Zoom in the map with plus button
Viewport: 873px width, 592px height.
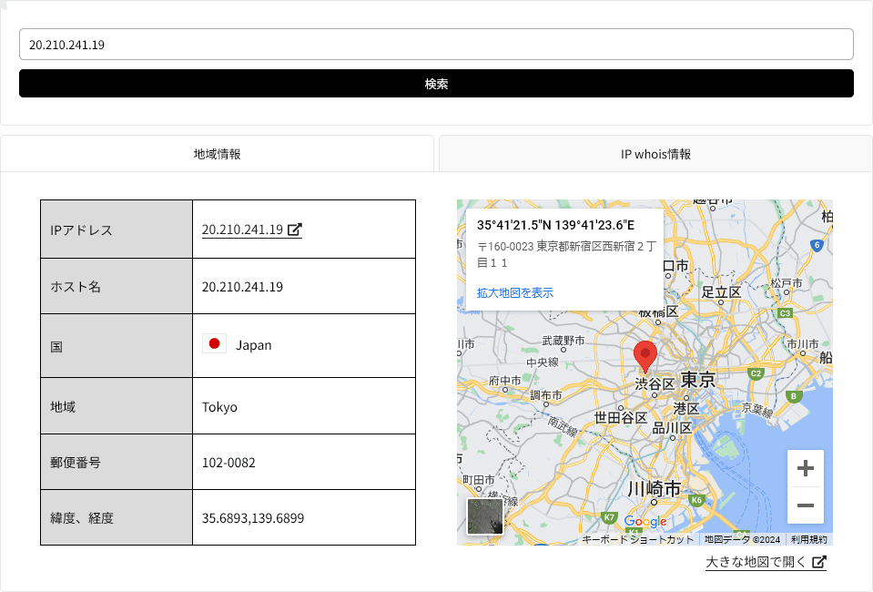point(805,468)
